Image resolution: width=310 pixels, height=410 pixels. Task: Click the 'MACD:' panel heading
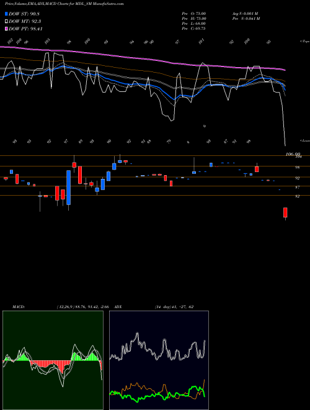pos(19,307)
